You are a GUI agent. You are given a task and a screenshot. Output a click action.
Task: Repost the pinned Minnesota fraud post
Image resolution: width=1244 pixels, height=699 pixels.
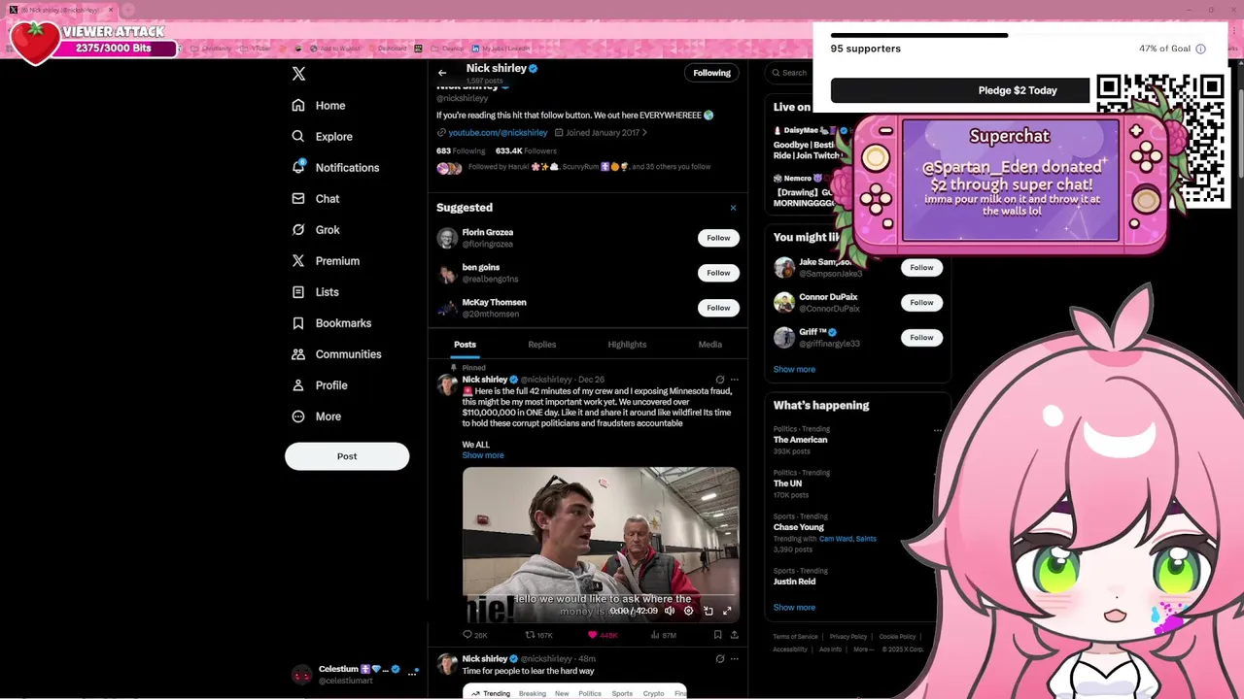coord(531,635)
